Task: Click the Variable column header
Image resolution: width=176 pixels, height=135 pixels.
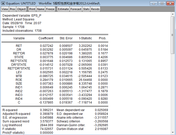Action: pyautogui.click(x=19, y=38)
